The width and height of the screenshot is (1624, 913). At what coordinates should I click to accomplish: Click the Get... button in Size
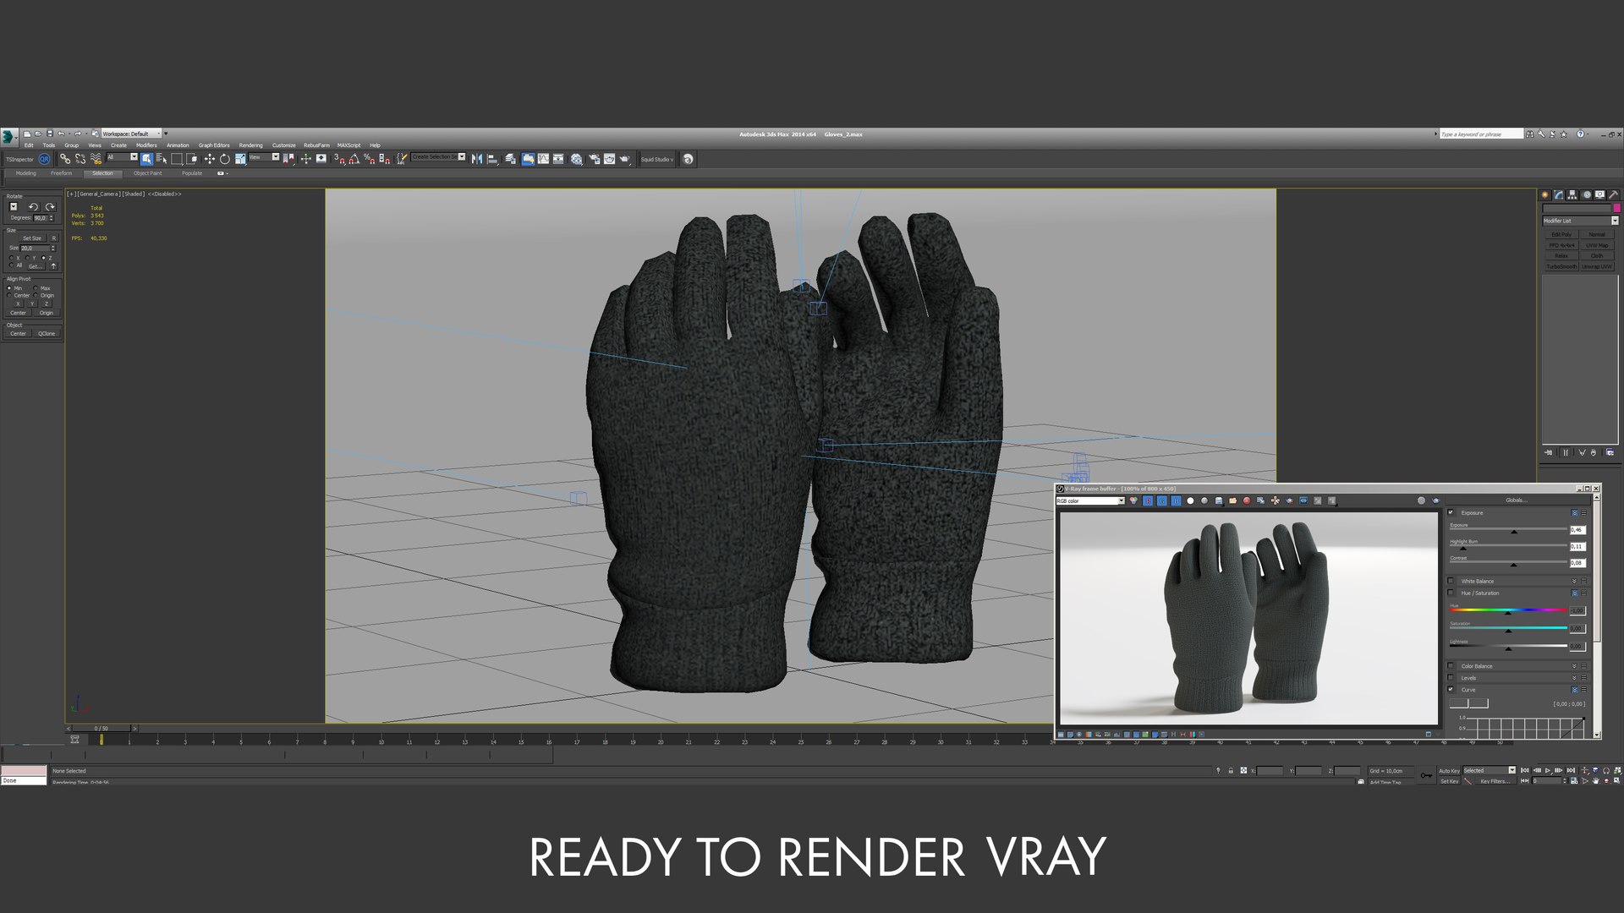click(x=36, y=266)
